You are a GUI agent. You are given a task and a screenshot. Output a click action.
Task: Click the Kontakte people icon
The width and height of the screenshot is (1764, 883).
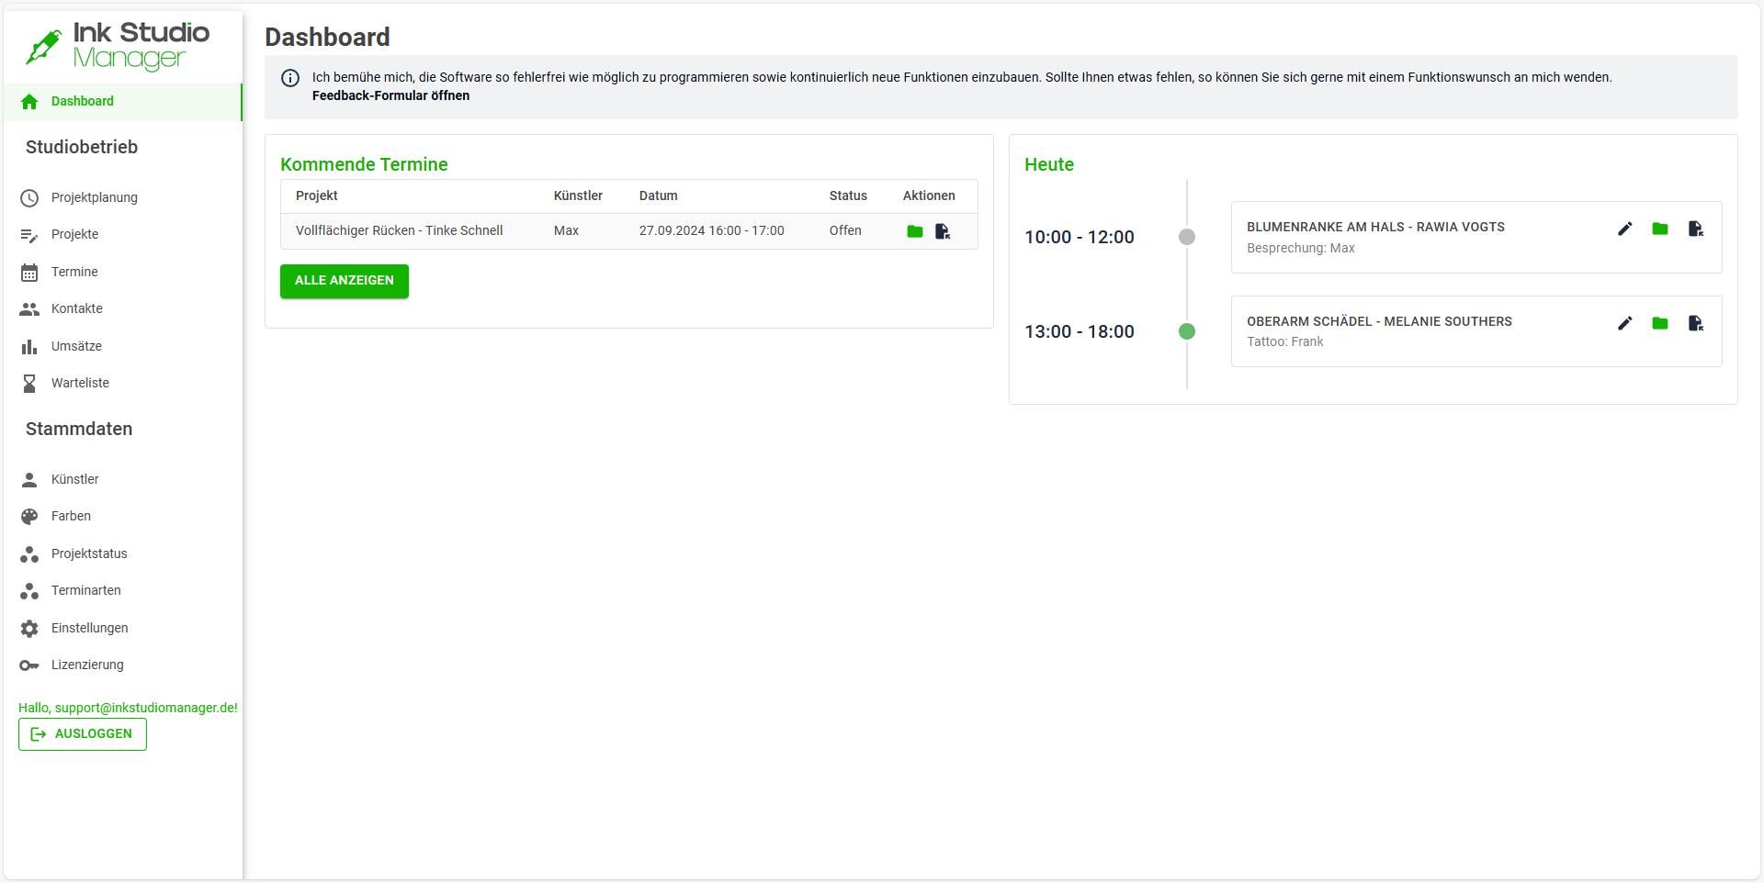pyautogui.click(x=29, y=309)
